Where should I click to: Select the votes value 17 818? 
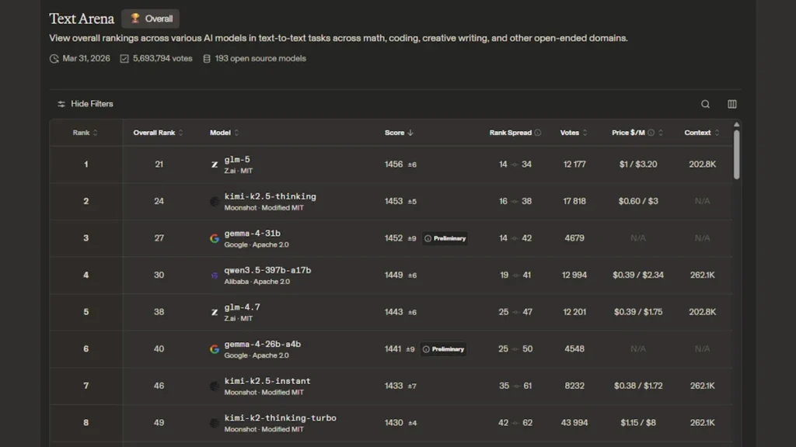pos(574,201)
